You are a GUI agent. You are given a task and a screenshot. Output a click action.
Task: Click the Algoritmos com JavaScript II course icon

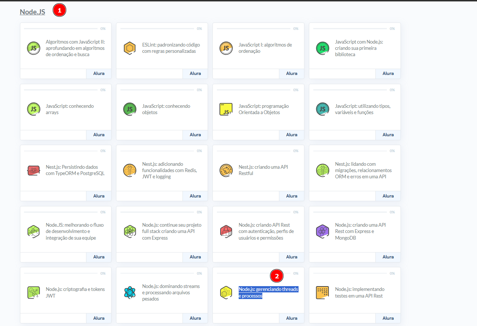33,48
